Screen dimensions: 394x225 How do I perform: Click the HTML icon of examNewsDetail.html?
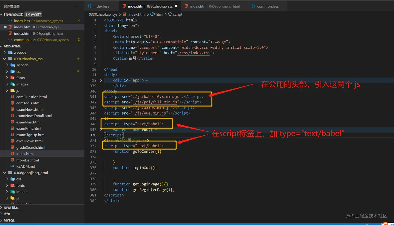[12, 116]
